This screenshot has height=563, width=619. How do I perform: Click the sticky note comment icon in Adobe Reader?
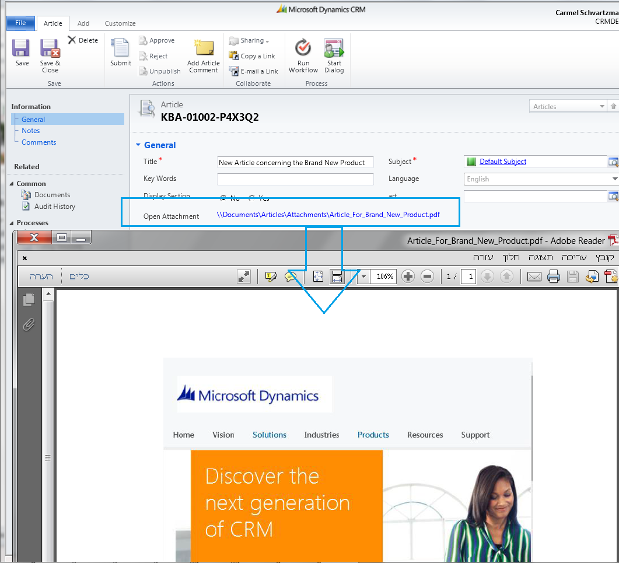click(x=291, y=277)
